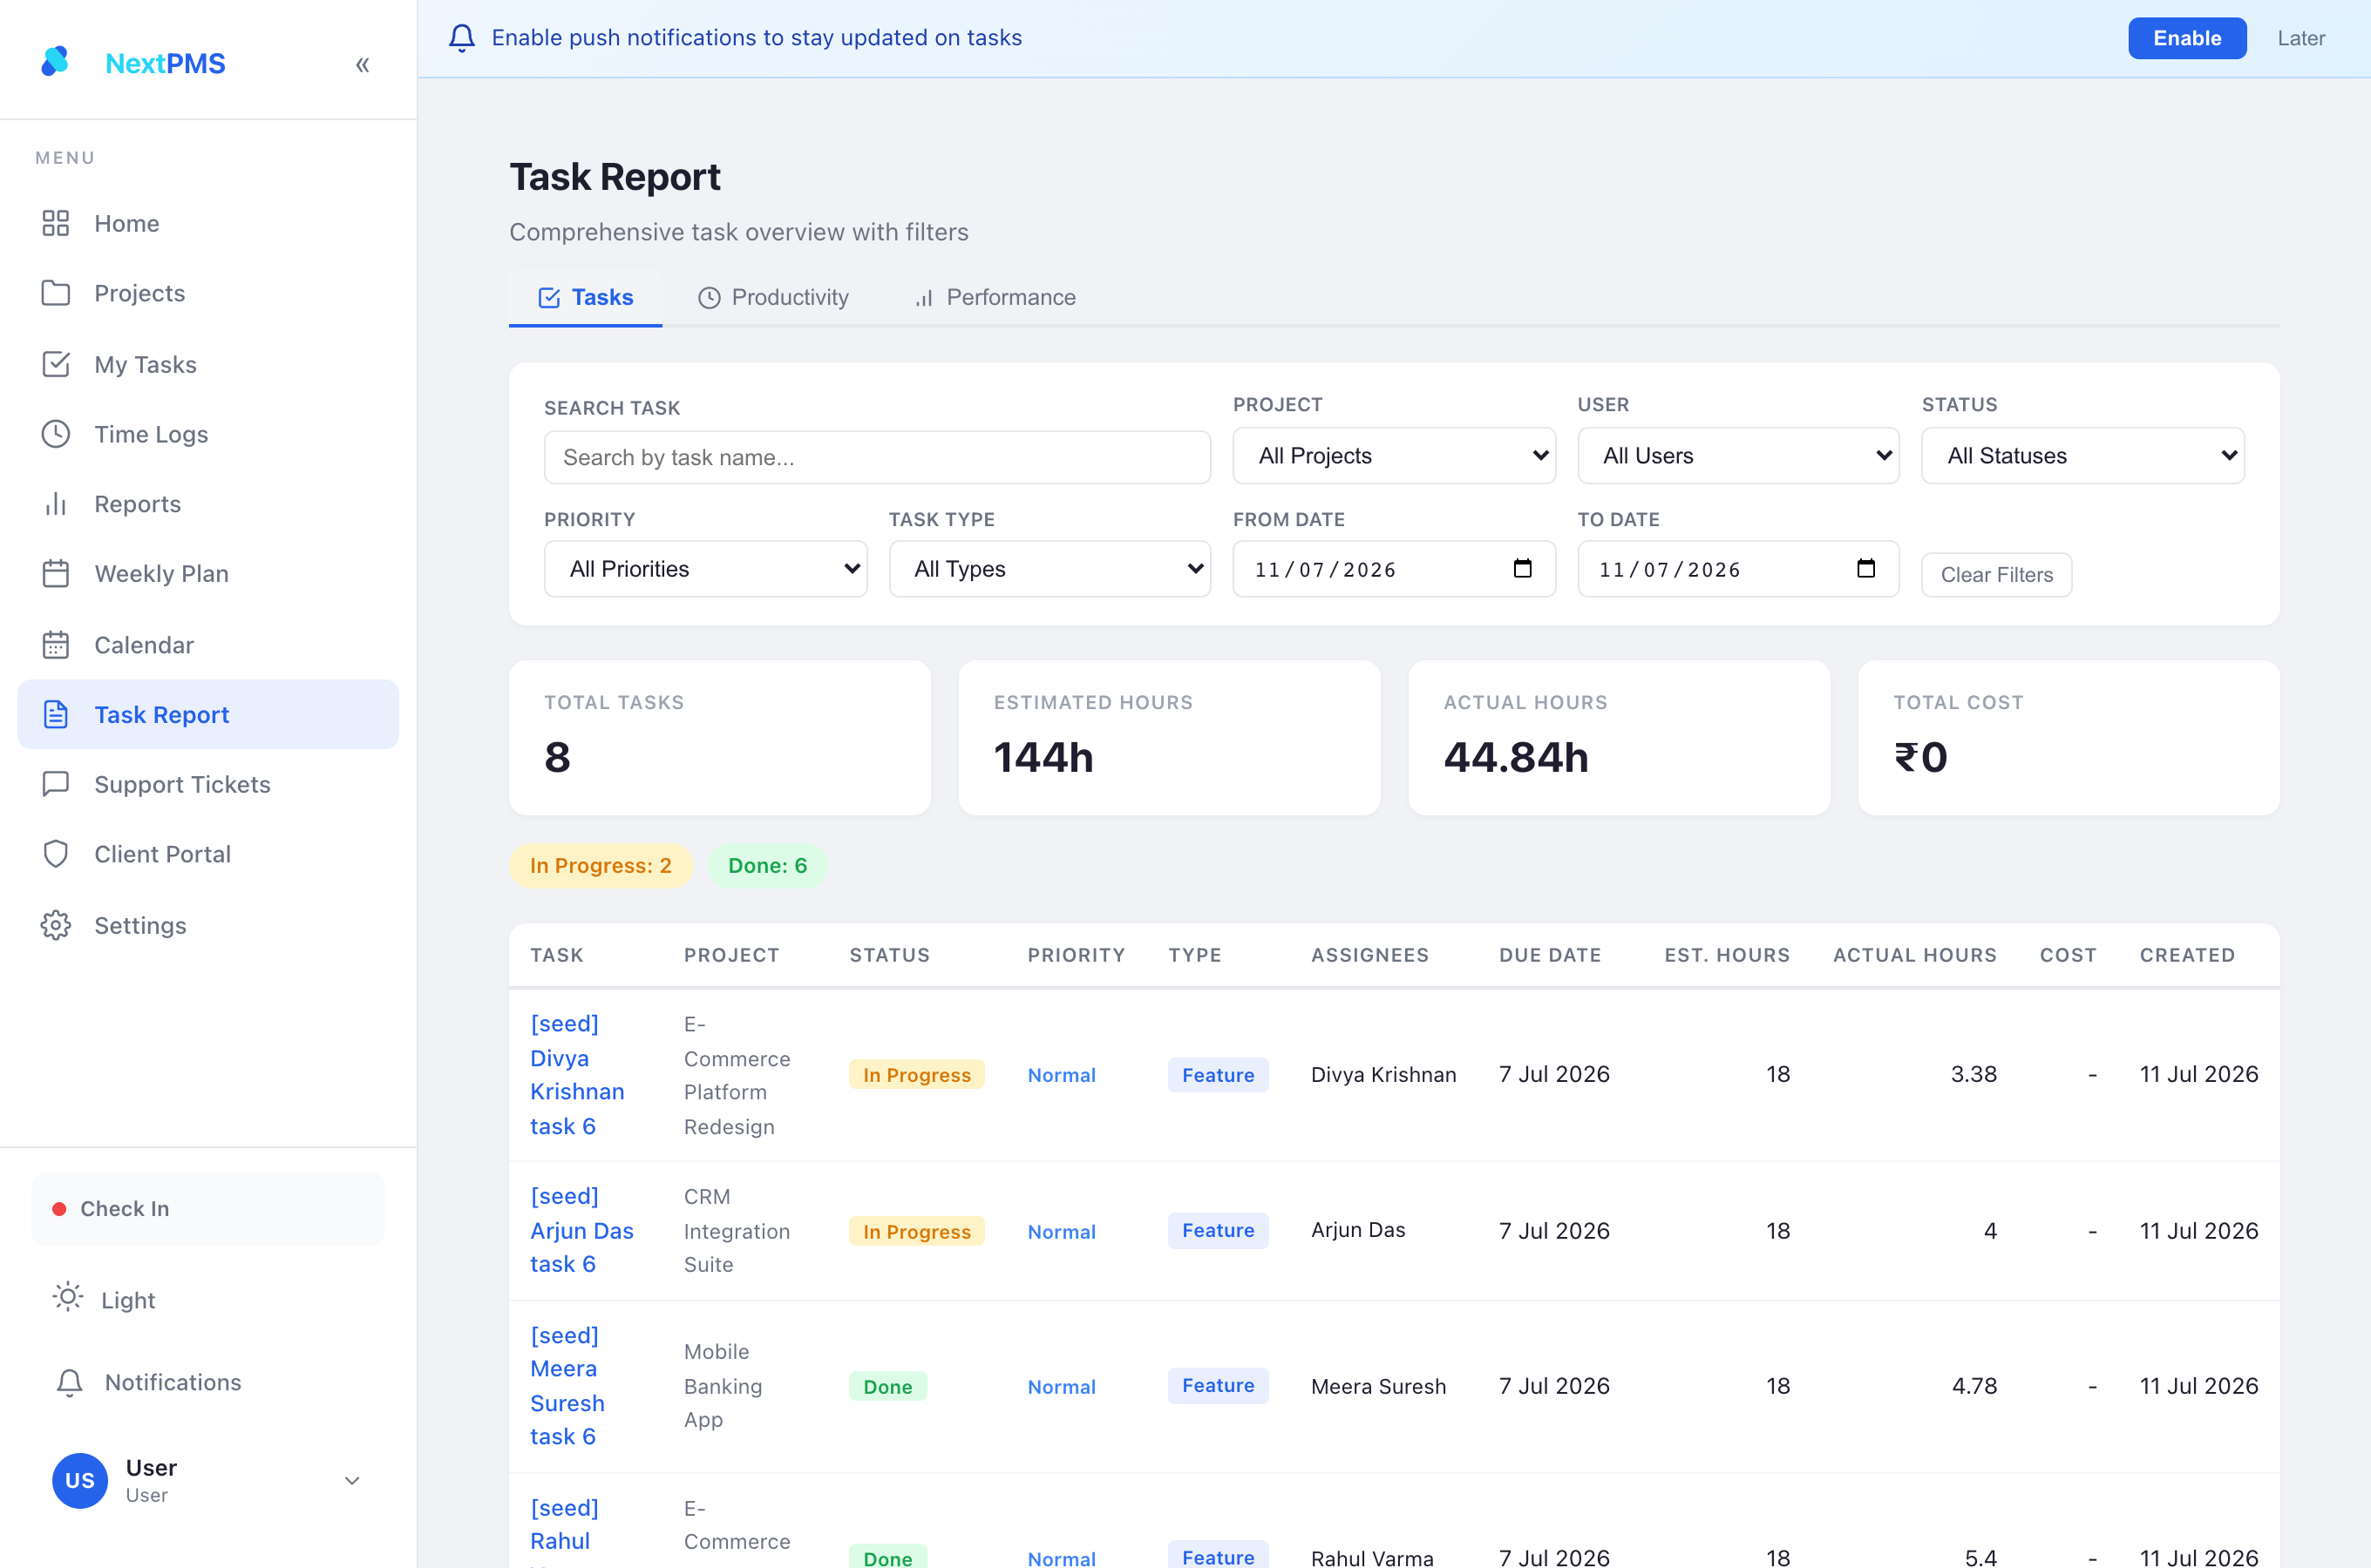Open the To Date calendar picker icon
This screenshot has width=2371, height=1568.
point(1865,568)
